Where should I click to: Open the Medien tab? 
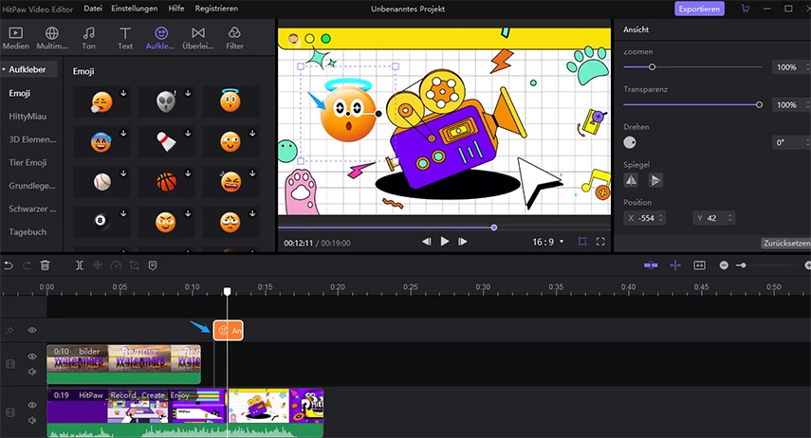16,39
